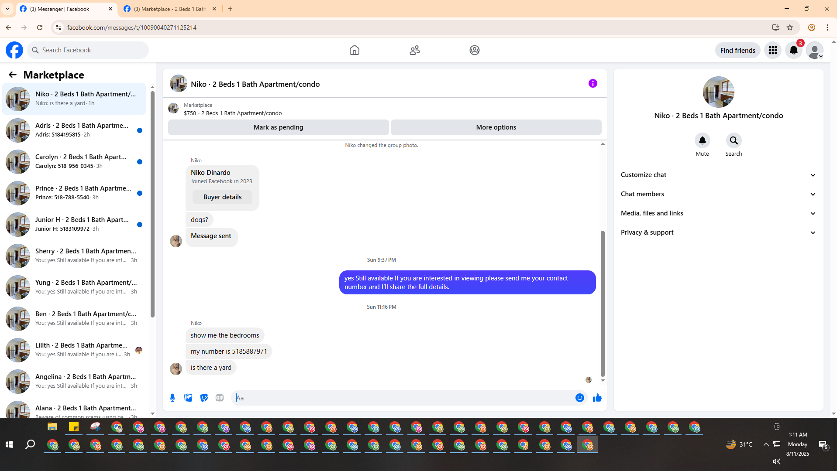The image size is (837, 471).
Task: Open File Explorer from the taskbar
Action: [52, 427]
